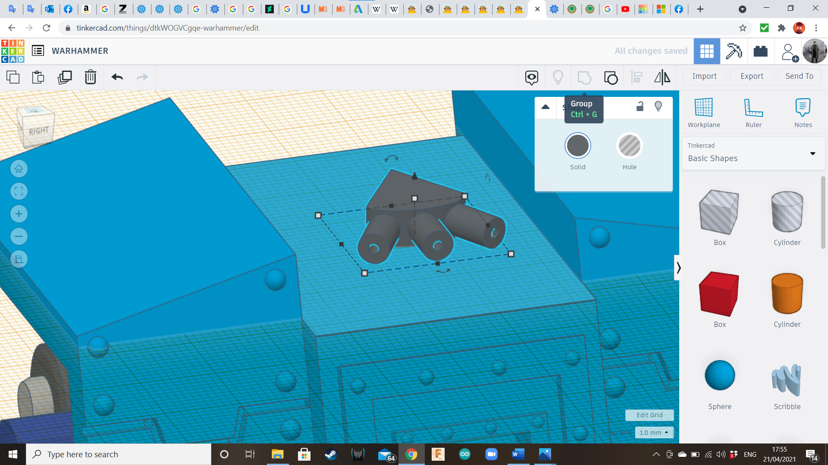Click the Delete trash icon

point(90,77)
